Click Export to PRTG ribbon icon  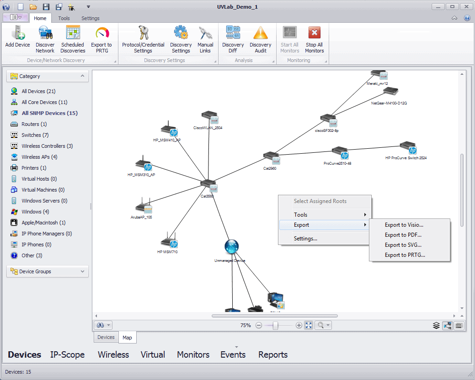click(x=102, y=33)
